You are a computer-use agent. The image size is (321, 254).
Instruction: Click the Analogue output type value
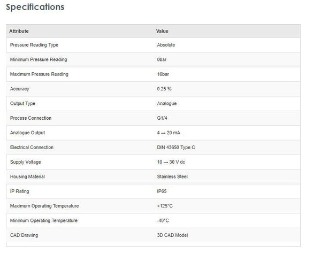coord(167,103)
